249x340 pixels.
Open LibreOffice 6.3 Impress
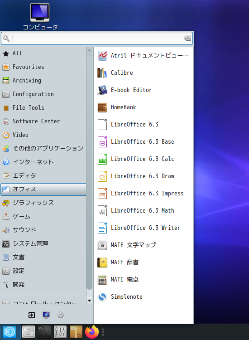tap(144, 194)
